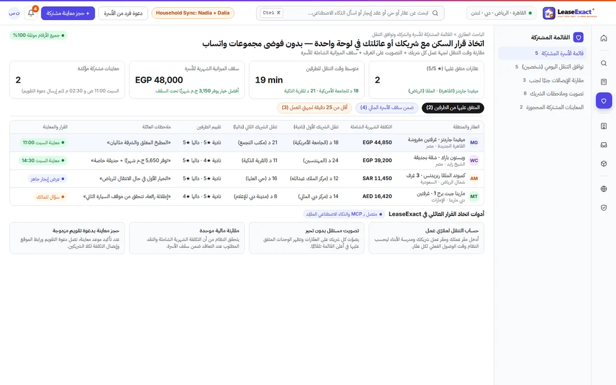Image resolution: width=616 pixels, height=385 pixels.
Task: Open notifications bell with badge 4
Action: [31, 13]
